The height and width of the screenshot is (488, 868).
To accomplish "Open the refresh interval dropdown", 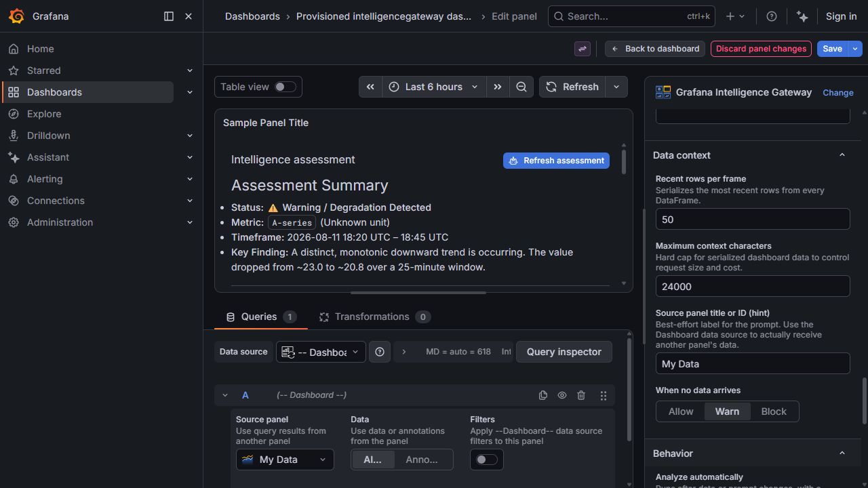I will [616, 87].
